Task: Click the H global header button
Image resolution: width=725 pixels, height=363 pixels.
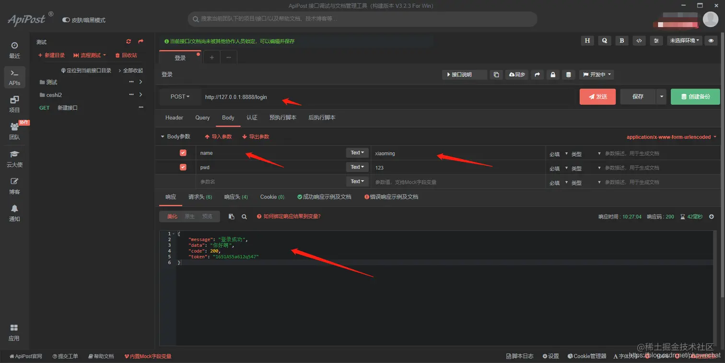Action: pos(587,41)
